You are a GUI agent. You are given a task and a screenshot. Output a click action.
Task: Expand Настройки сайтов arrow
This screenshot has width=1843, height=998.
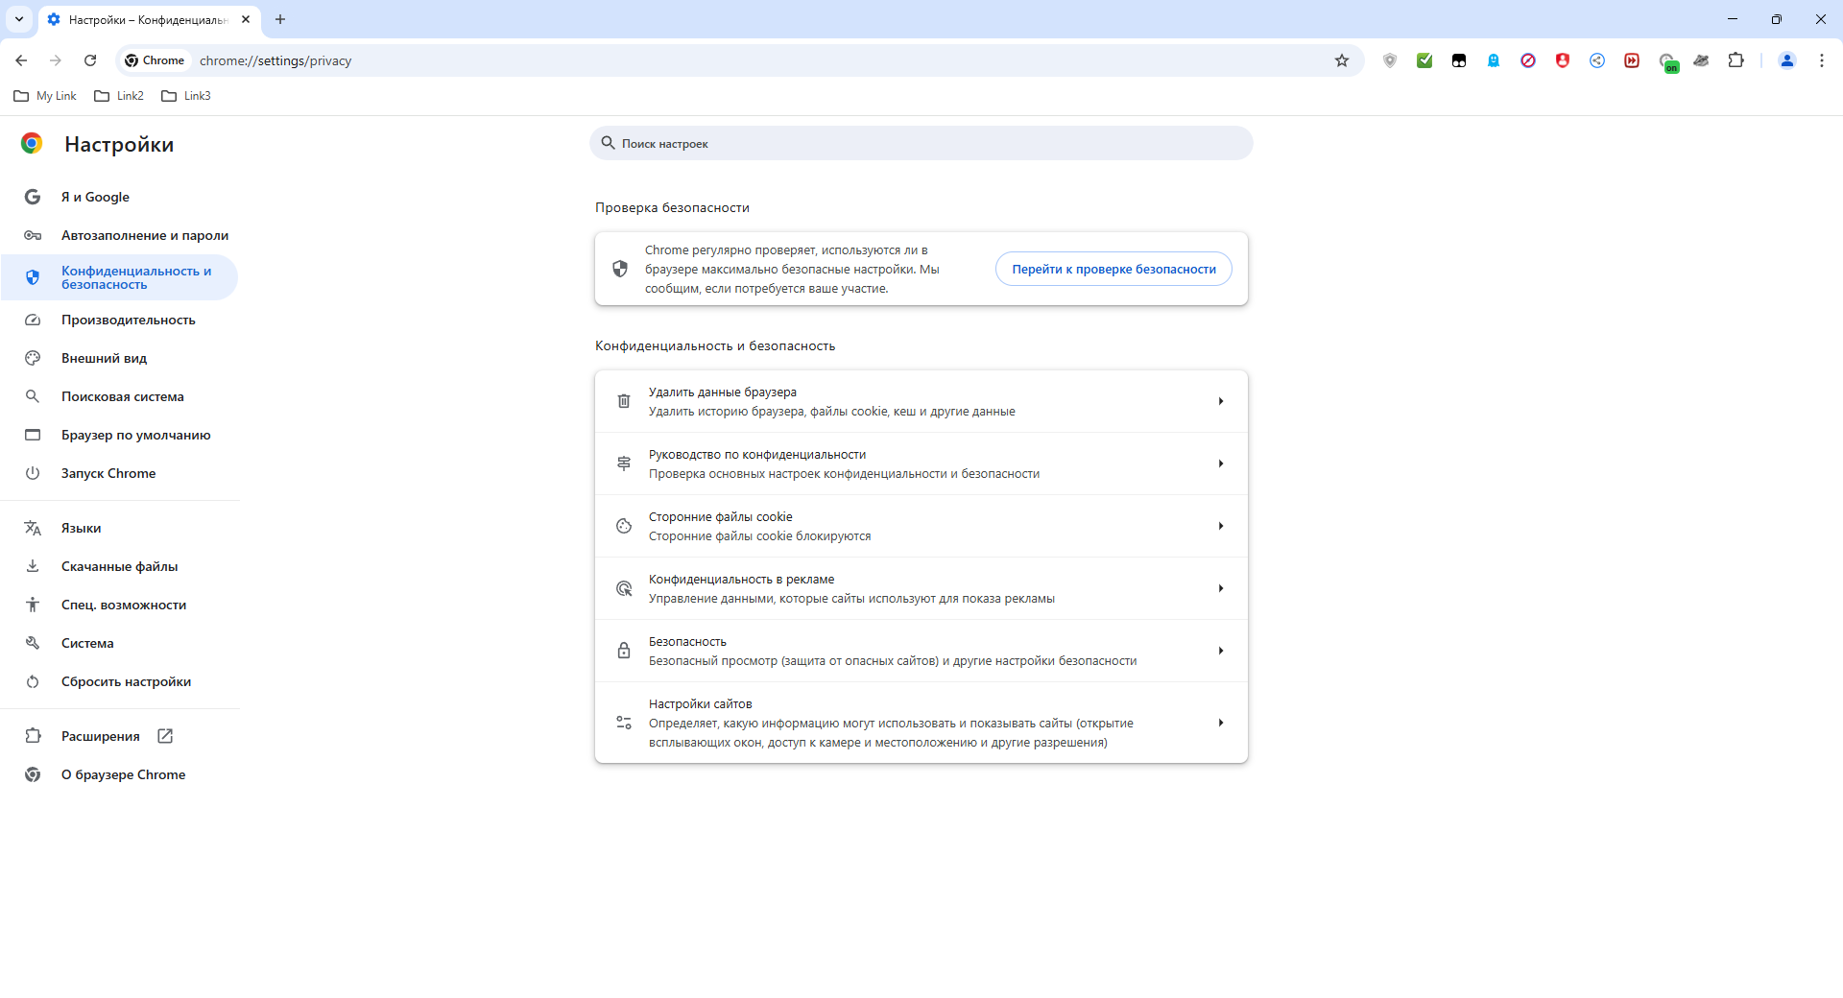tap(1221, 723)
